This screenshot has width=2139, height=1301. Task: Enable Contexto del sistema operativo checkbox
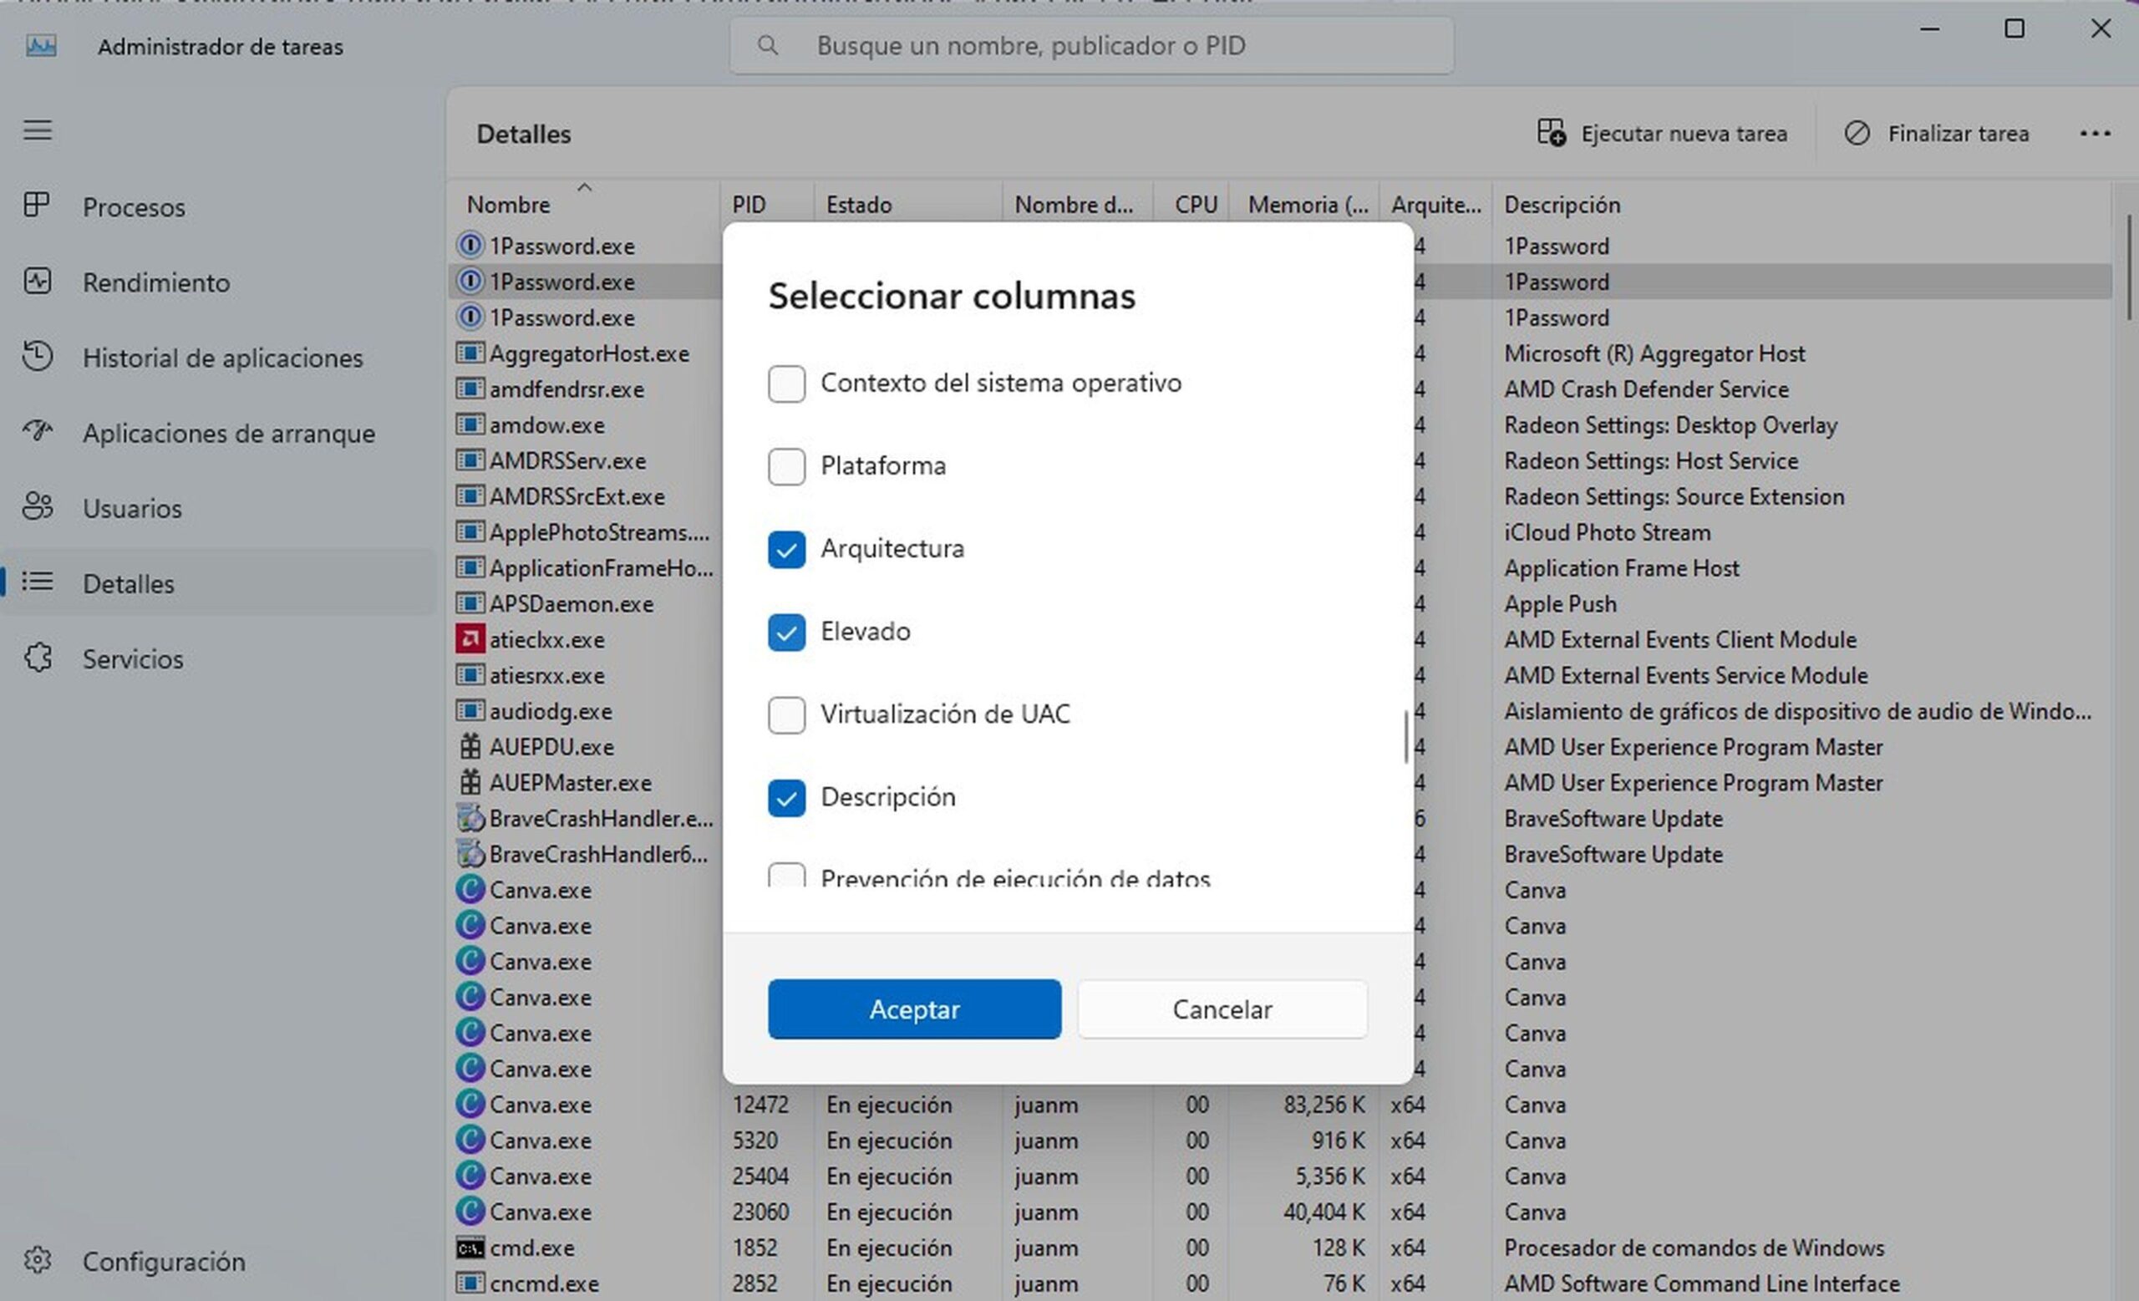pyautogui.click(x=786, y=384)
